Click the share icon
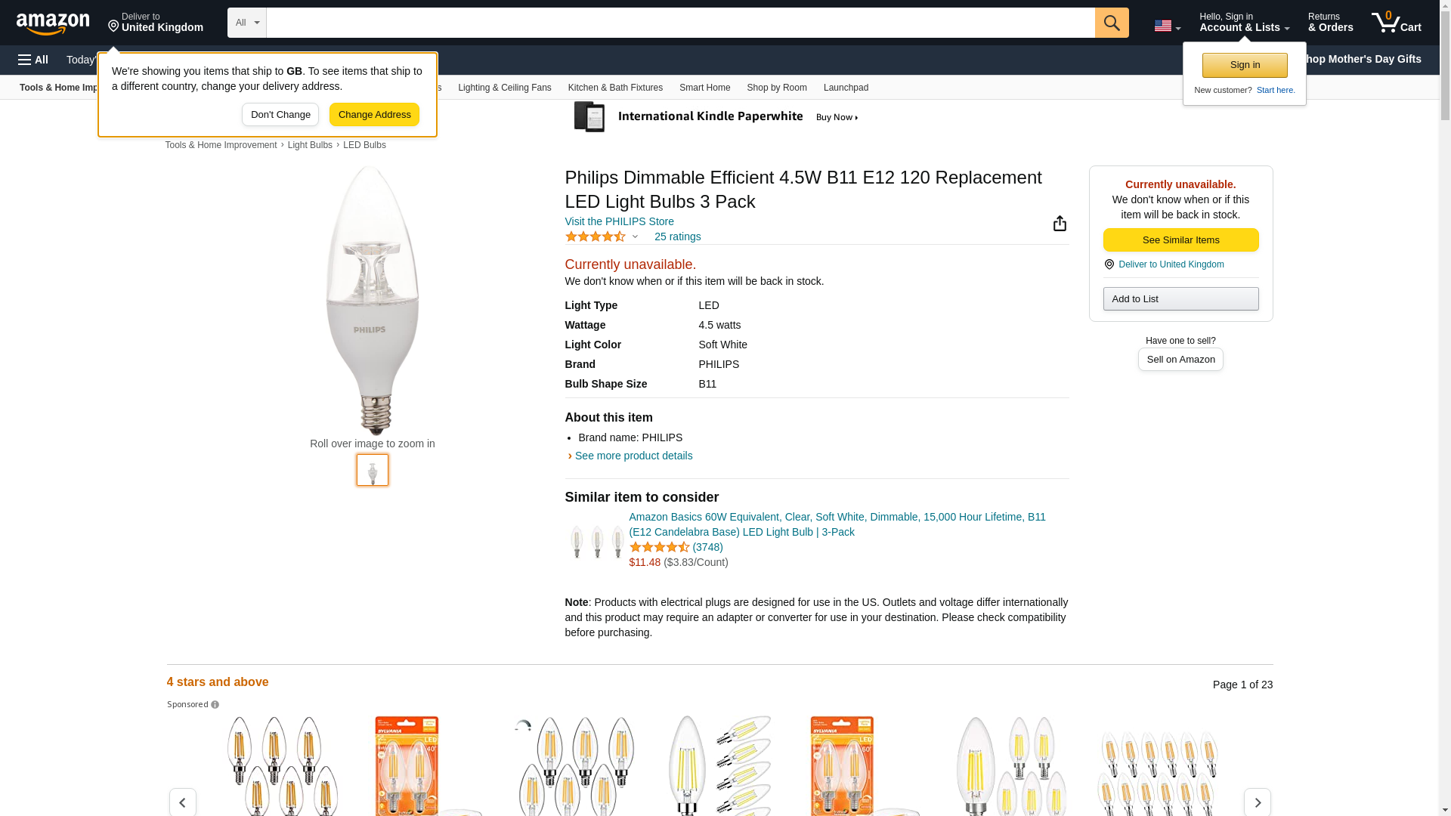1451x816 pixels. 1060,223
